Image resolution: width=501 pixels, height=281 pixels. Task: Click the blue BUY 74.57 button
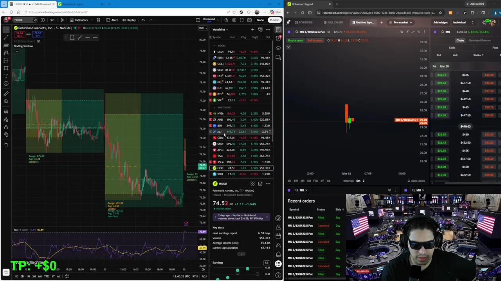[x=38, y=34]
